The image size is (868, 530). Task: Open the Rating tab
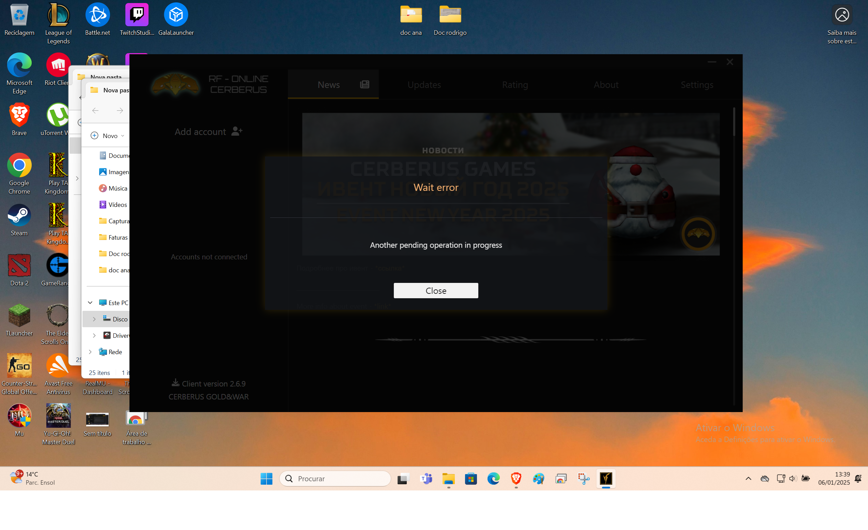(x=515, y=85)
